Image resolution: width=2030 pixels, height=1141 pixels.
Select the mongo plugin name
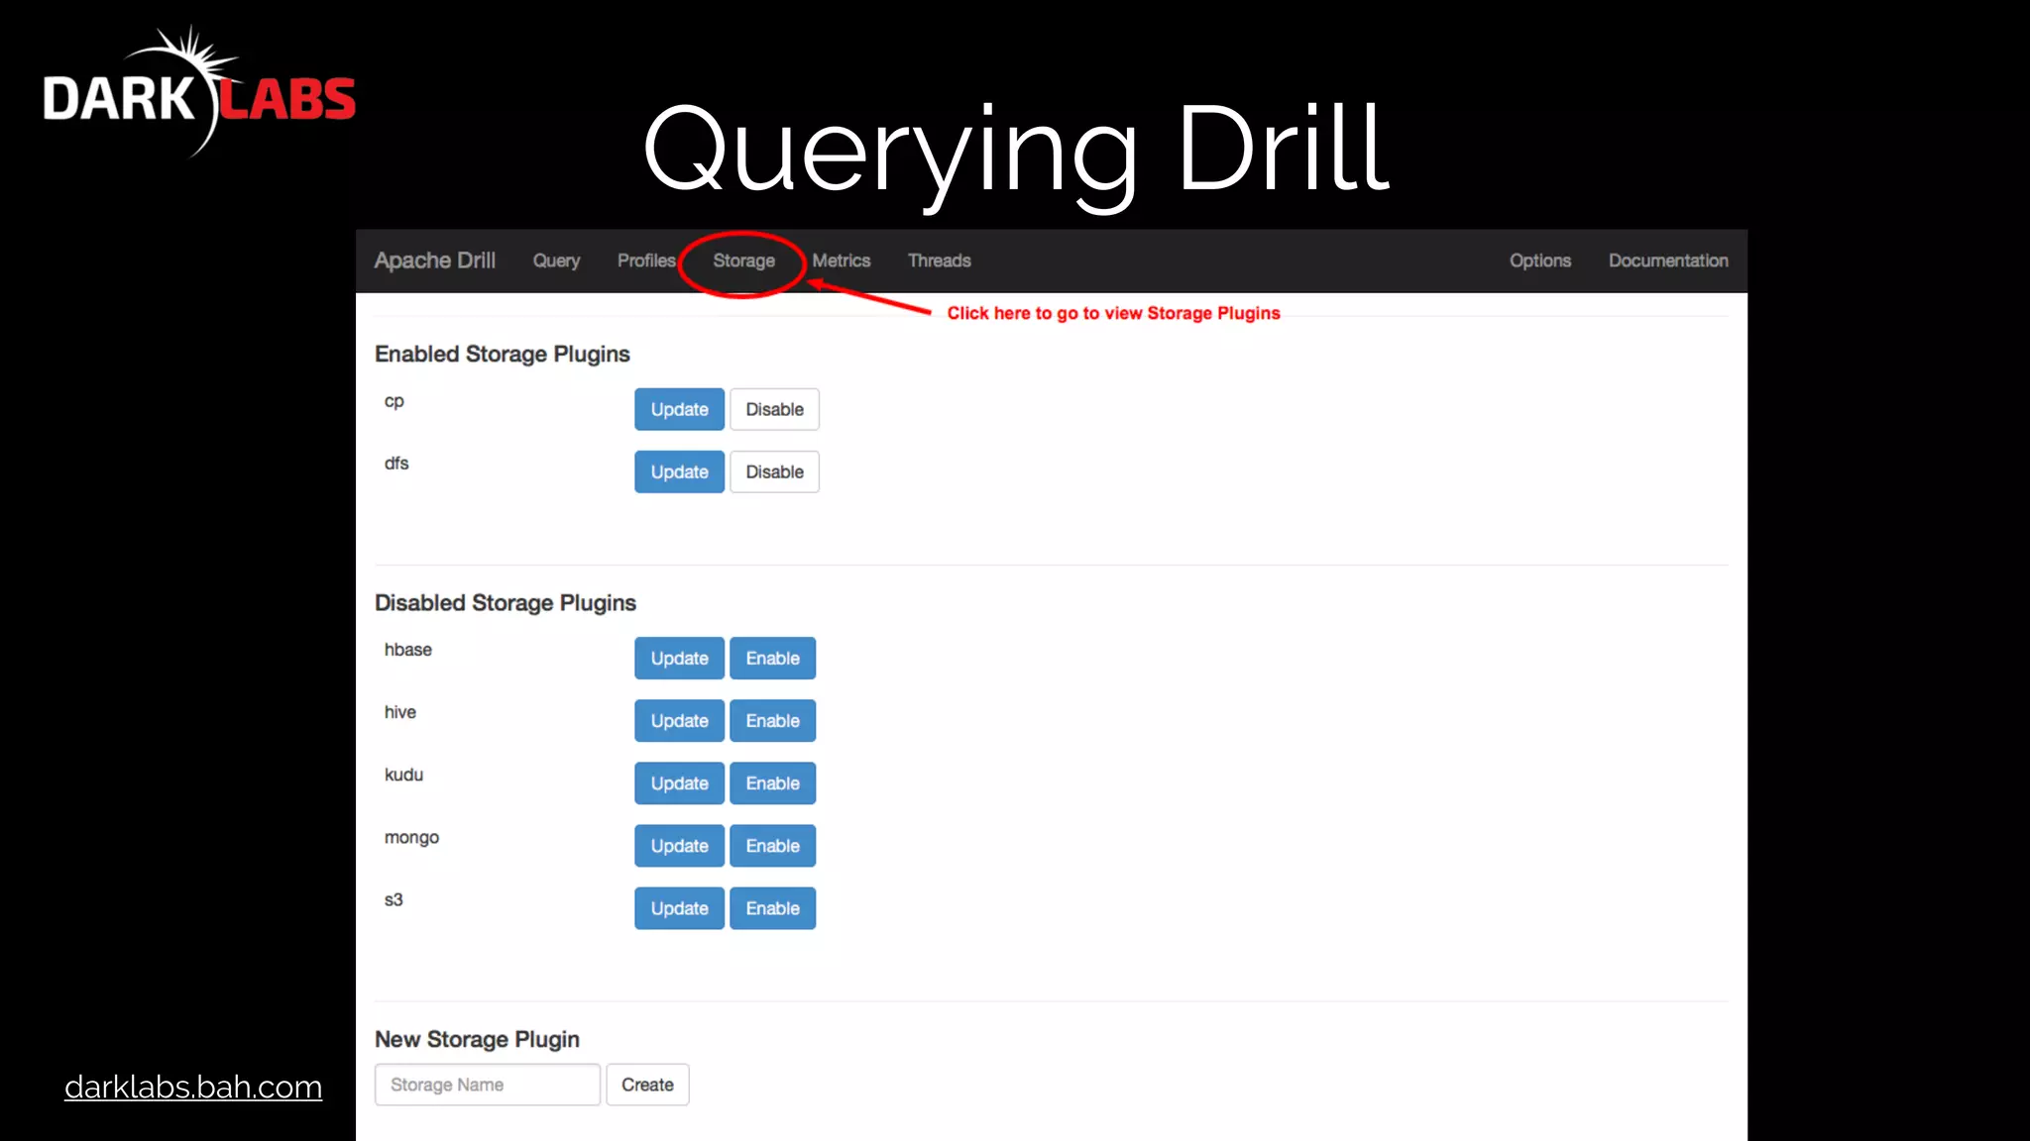(x=411, y=838)
